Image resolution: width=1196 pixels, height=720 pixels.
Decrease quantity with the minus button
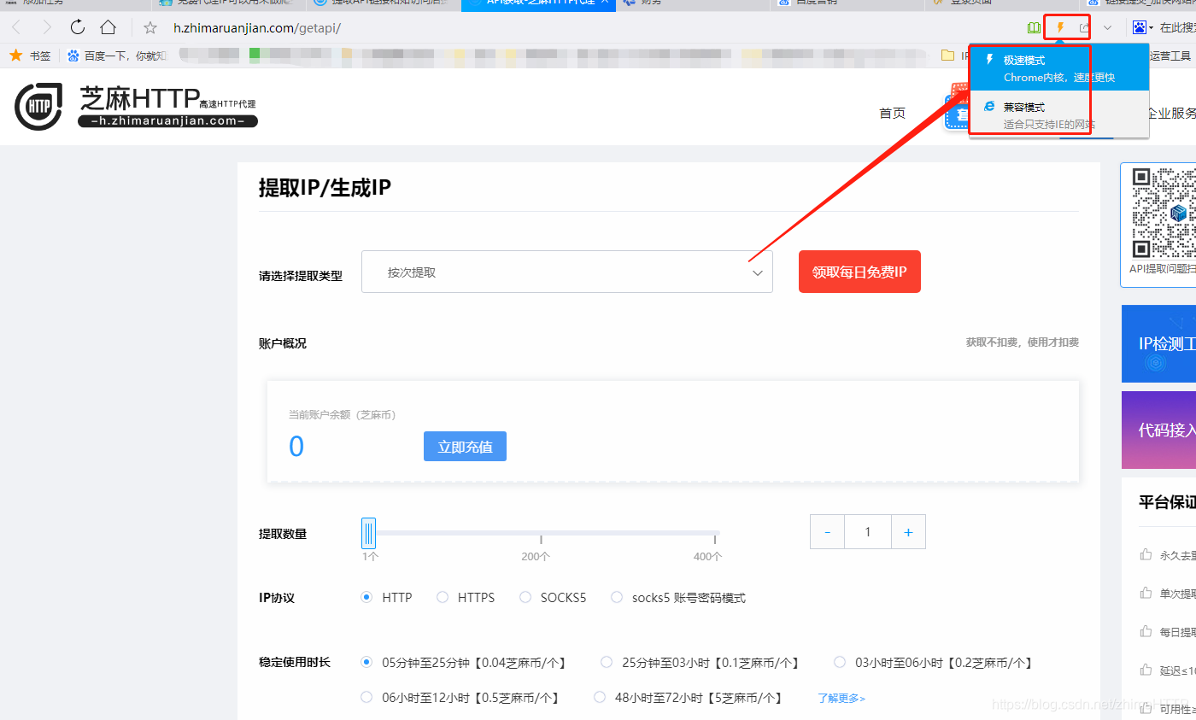coord(827,532)
